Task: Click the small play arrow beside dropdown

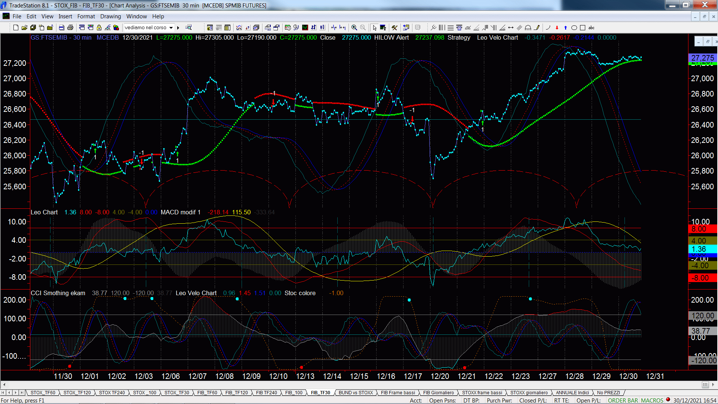Action: click(x=178, y=27)
